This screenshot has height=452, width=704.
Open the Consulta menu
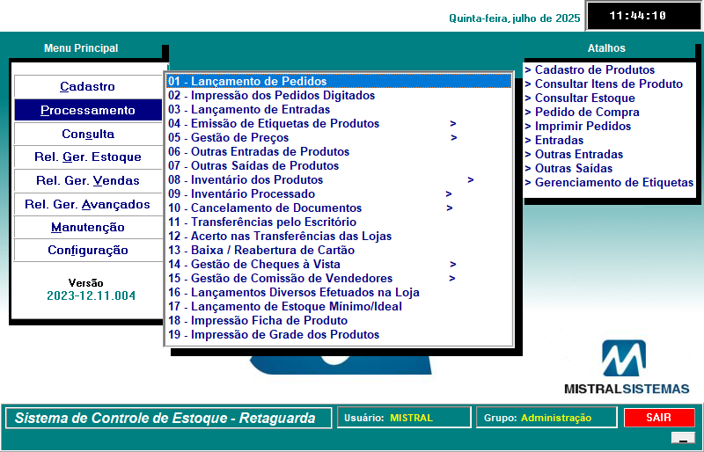click(x=87, y=135)
